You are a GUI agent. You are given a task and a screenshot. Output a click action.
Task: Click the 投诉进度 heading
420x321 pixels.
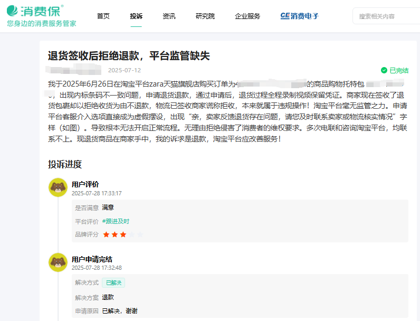tap(65, 164)
